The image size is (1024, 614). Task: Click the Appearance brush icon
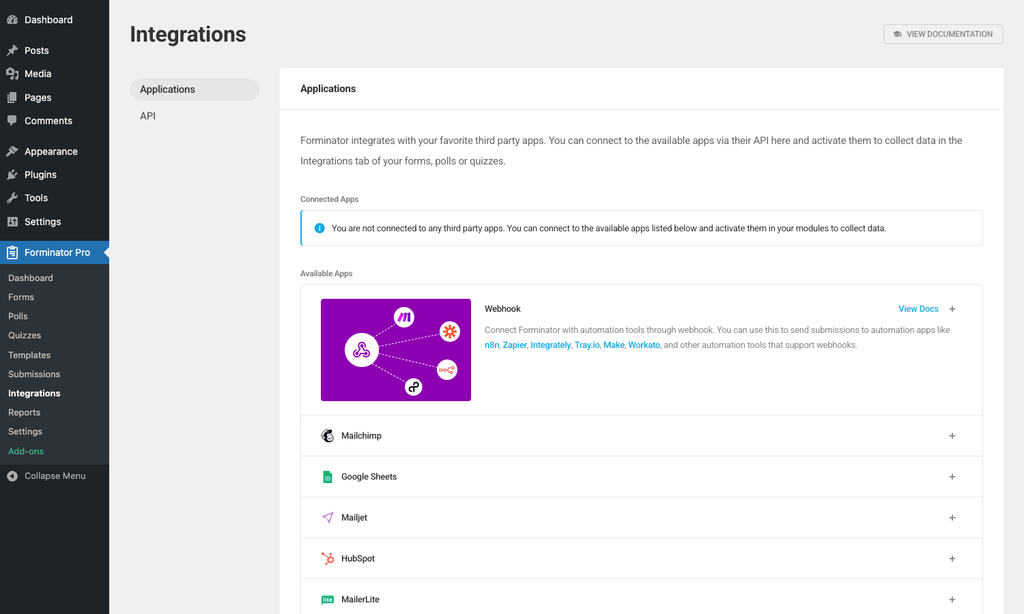tap(12, 151)
